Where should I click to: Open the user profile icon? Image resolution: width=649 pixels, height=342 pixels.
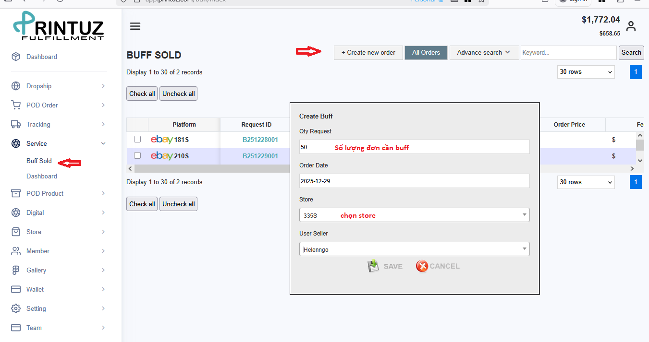(631, 26)
